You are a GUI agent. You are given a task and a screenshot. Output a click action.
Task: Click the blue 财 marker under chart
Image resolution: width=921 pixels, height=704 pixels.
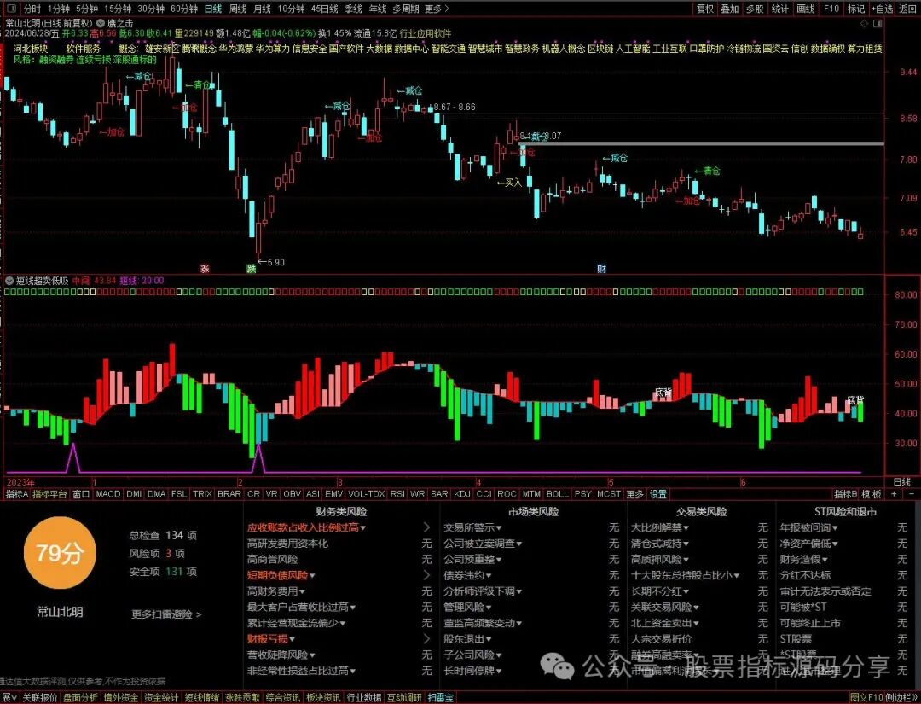pos(601,269)
